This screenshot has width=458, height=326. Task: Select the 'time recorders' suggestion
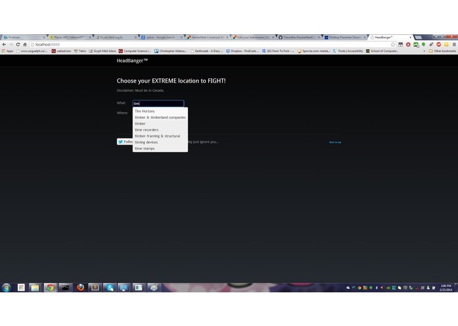[160, 130]
